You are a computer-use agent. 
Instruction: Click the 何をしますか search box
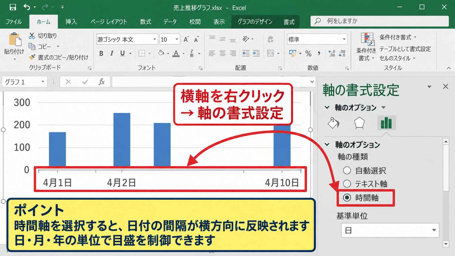380,21
